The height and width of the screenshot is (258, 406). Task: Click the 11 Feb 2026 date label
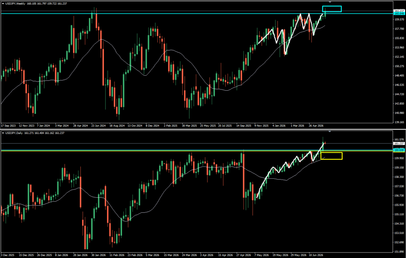117,255
